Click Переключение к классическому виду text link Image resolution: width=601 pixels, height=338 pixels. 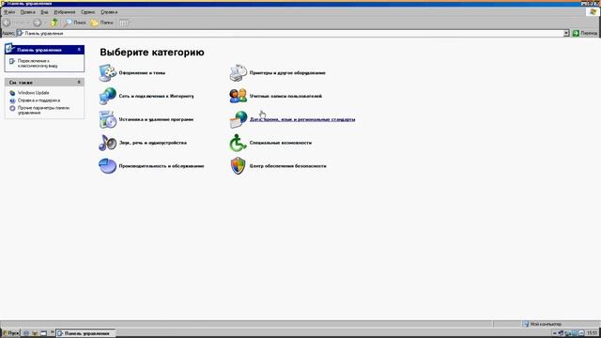(x=38, y=63)
